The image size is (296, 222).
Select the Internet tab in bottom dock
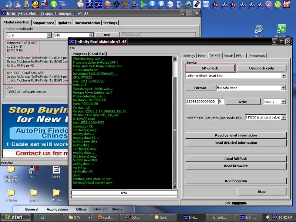99,209
